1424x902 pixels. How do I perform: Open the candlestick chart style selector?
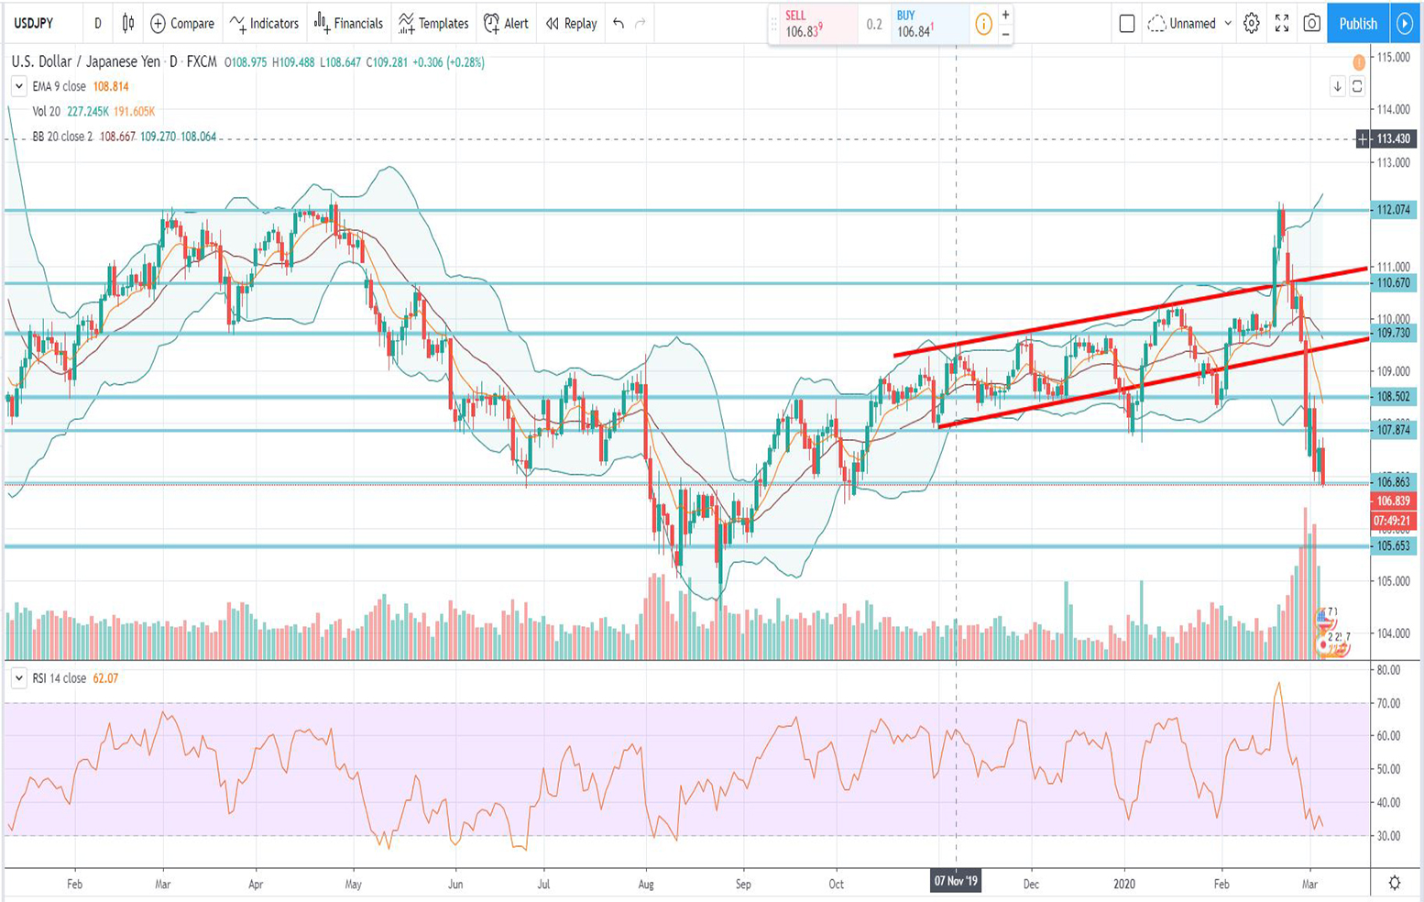coord(128,24)
